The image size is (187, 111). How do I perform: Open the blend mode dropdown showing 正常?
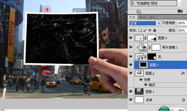[x=145, y=23]
